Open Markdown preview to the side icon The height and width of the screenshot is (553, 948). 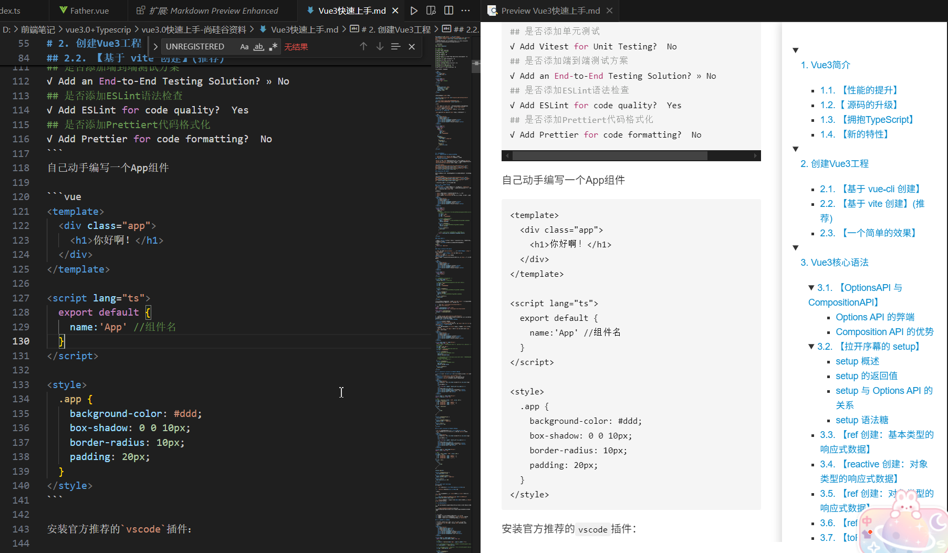coord(432,11)
